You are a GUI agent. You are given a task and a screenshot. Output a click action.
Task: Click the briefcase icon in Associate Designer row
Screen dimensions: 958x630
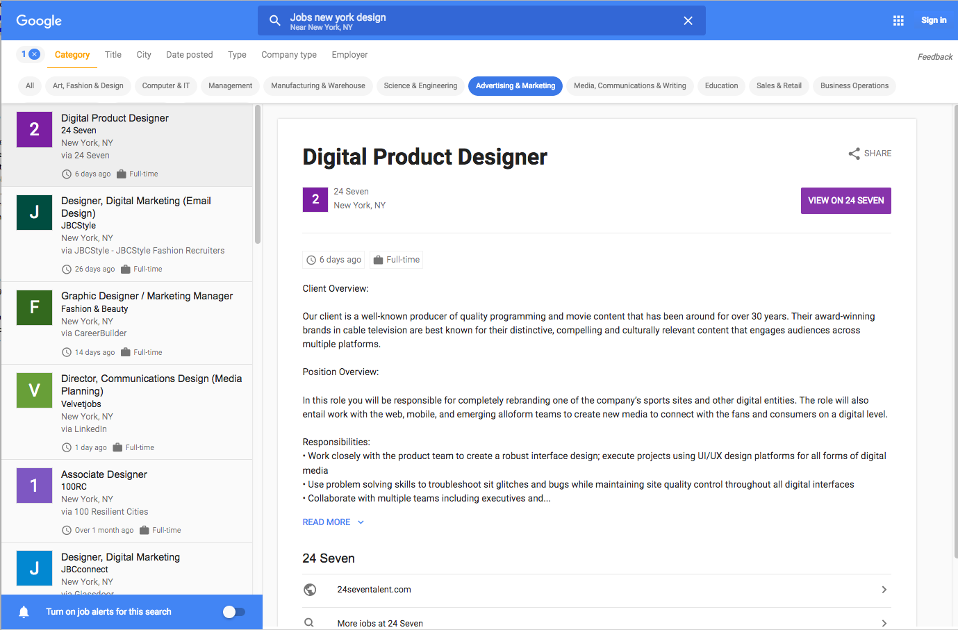144,531
